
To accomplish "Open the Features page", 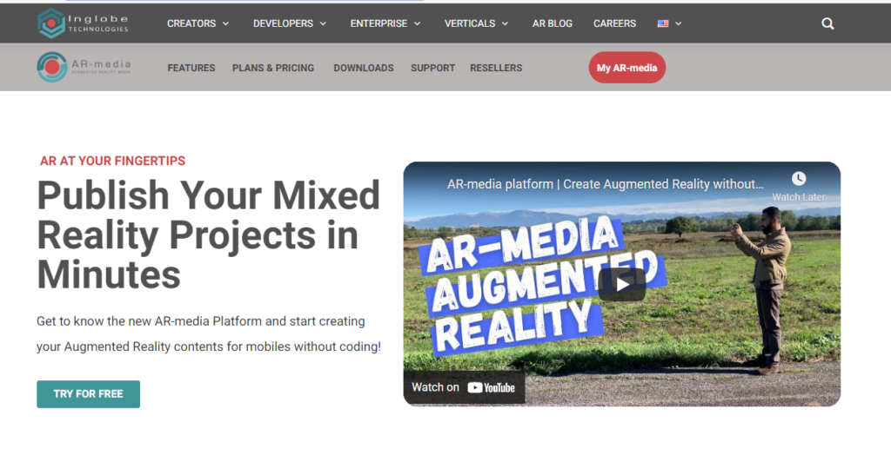I will pos(191,68).
